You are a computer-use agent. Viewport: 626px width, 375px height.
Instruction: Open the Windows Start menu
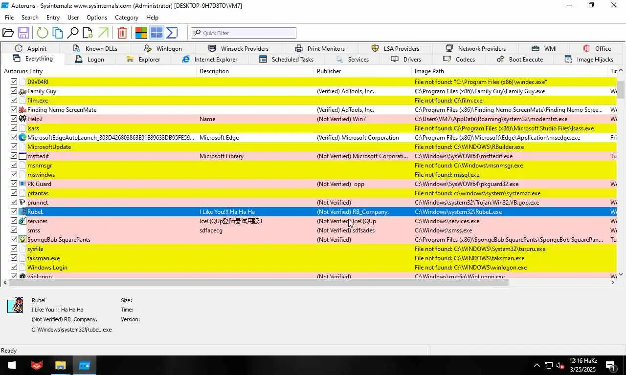[x=11, y=365]
